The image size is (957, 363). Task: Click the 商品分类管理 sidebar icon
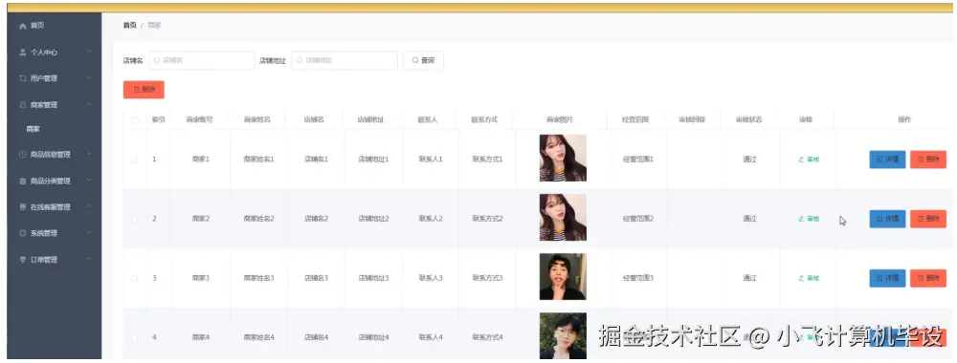coord(23,181)
